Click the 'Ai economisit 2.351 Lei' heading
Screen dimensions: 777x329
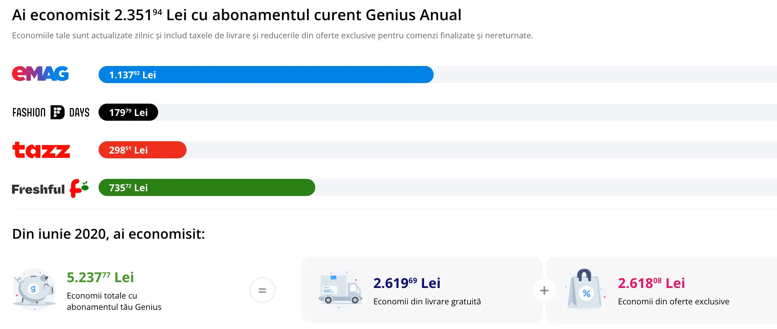pyautogui.click(x=236, y=15)
